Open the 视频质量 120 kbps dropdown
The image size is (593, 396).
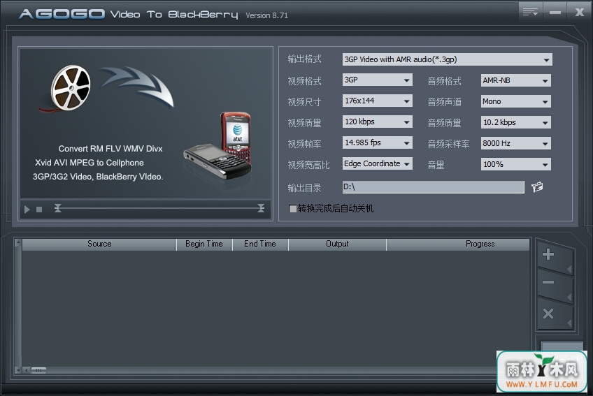[378, 122]
